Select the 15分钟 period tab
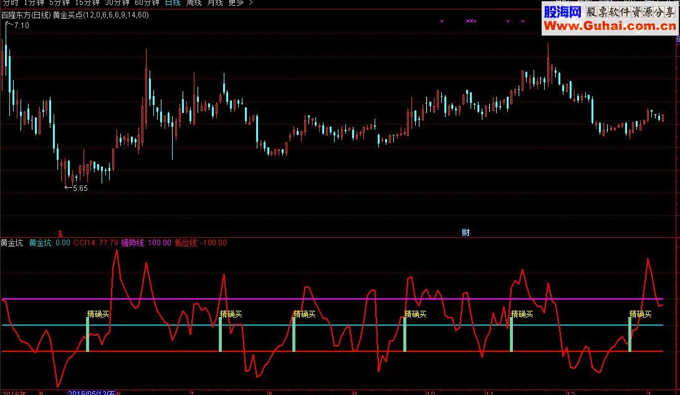This screenshot has height=395, width=680. 87,2
